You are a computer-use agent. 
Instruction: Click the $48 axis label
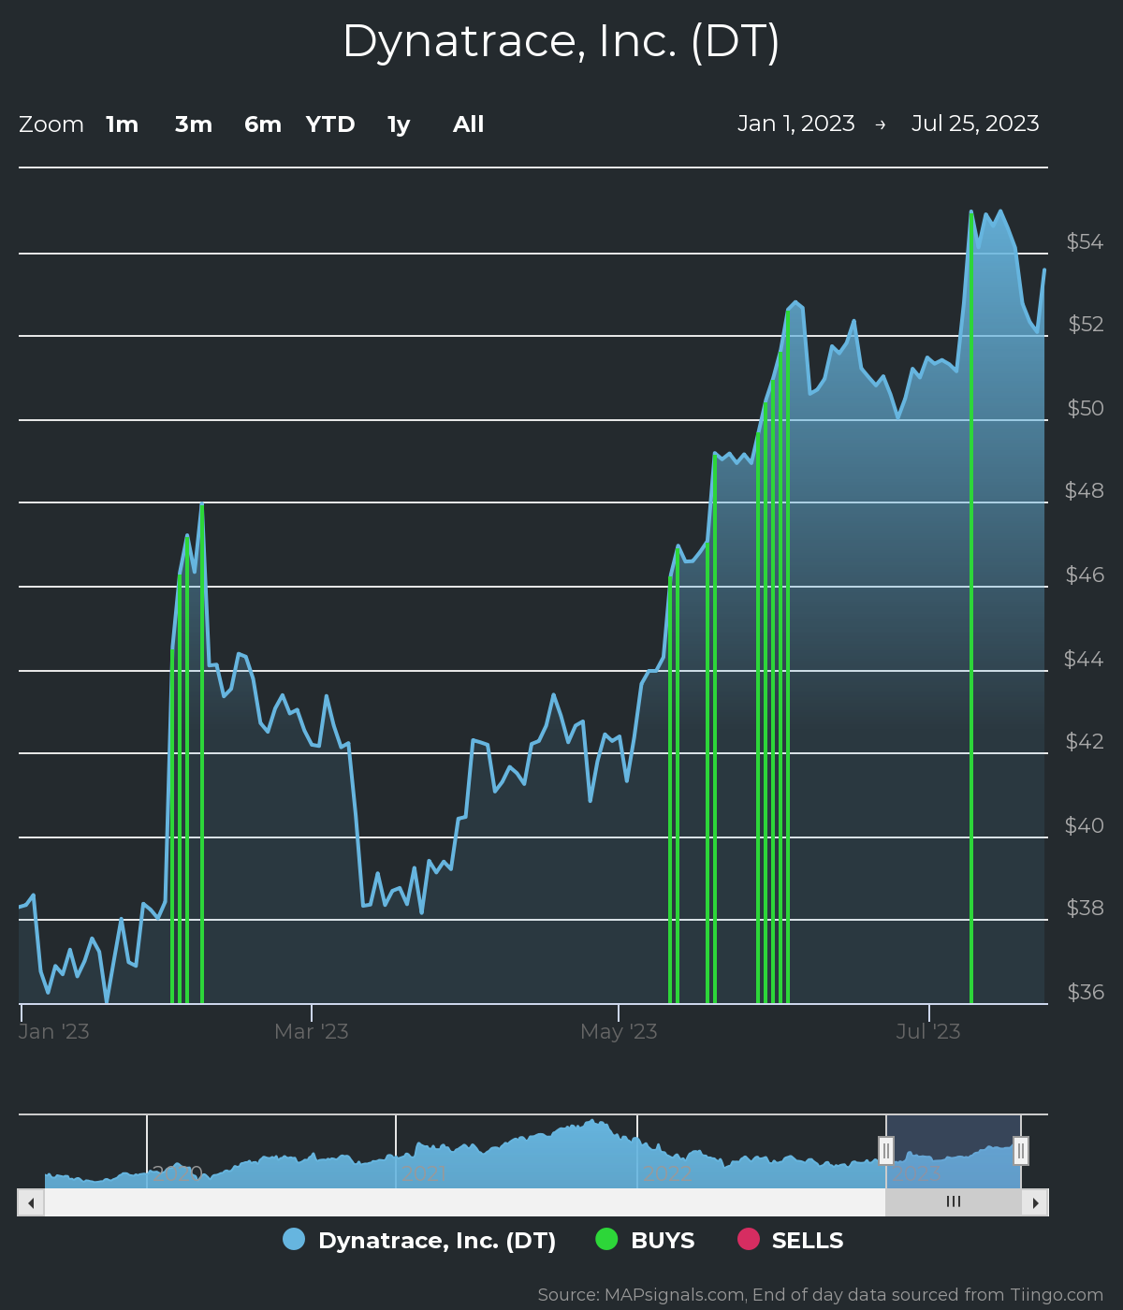click(1085, 491)
